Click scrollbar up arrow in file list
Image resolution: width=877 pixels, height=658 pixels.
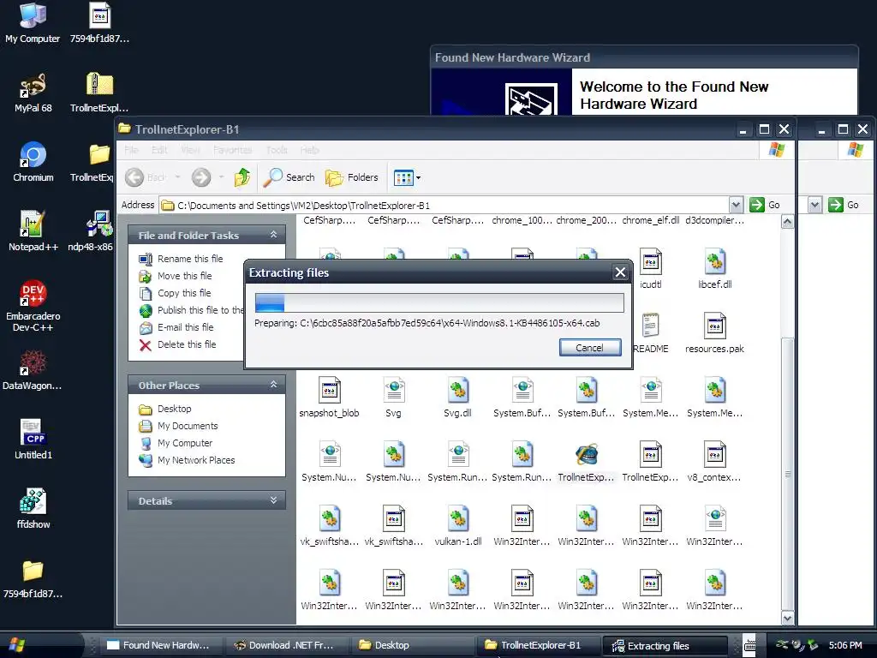[788, 222]
